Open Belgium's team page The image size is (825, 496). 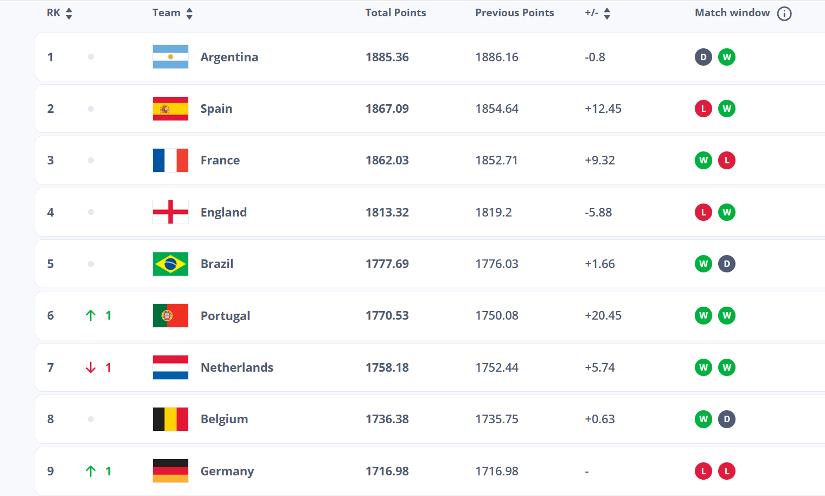pos(224,419)
